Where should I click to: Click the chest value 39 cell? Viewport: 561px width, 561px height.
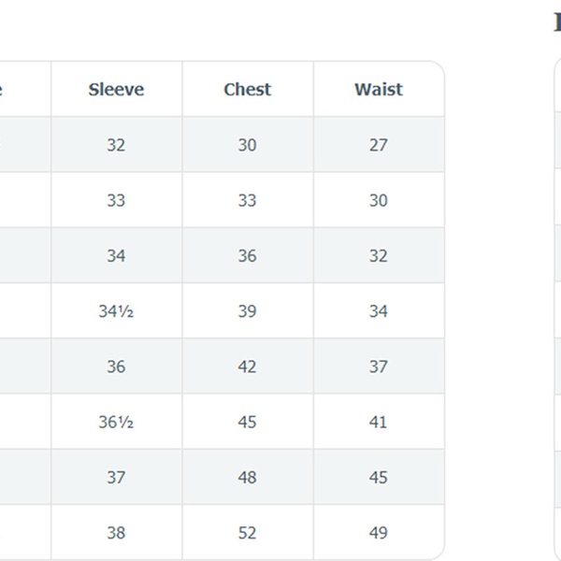coord(247,311)
